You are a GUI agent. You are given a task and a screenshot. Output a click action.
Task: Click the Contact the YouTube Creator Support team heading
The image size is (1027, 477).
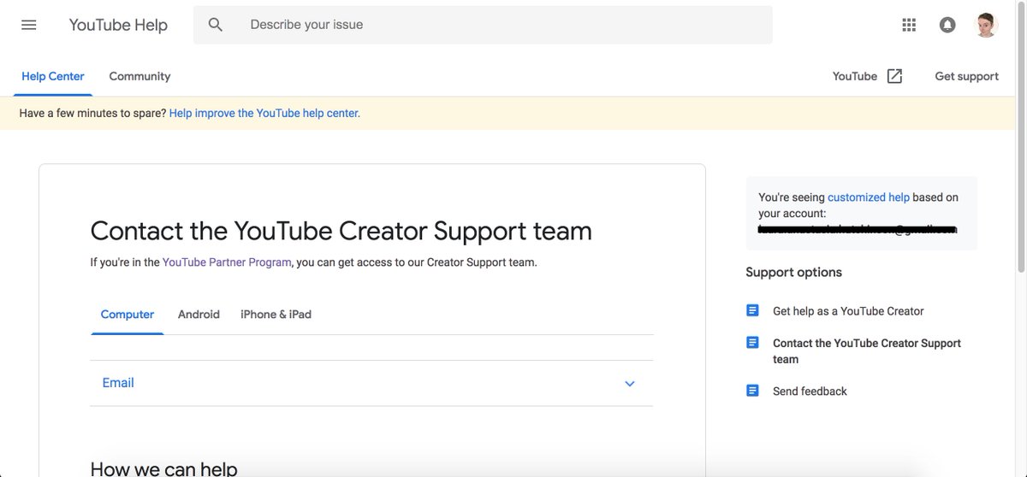click(341, 231)
